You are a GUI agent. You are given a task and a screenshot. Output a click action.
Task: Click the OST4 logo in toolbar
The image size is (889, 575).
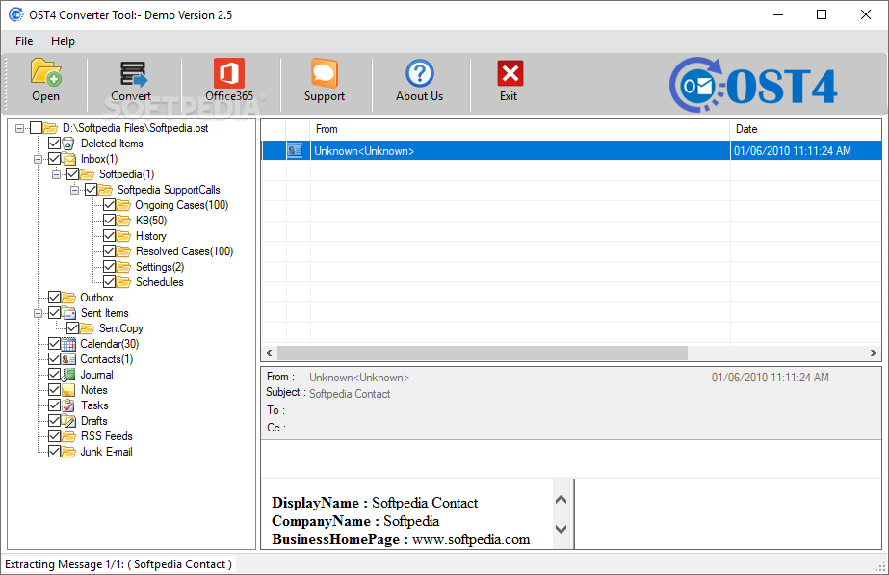tap(753, 85)
